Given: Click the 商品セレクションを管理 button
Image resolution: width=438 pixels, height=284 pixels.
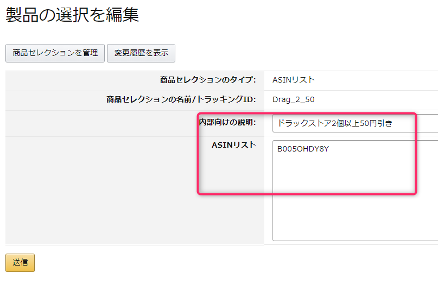Looking at the screenshot, I should click(55, 53).
